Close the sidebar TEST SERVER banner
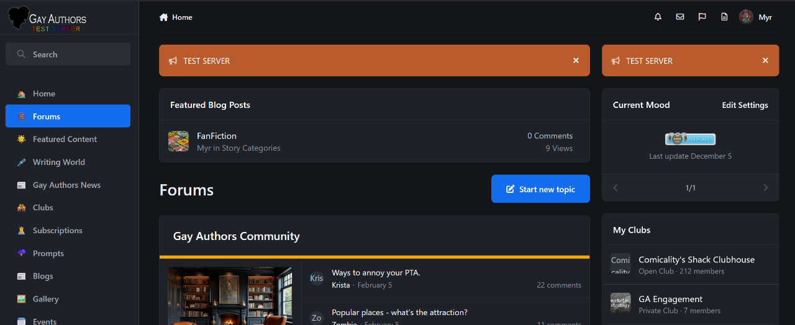 (765, 61)
